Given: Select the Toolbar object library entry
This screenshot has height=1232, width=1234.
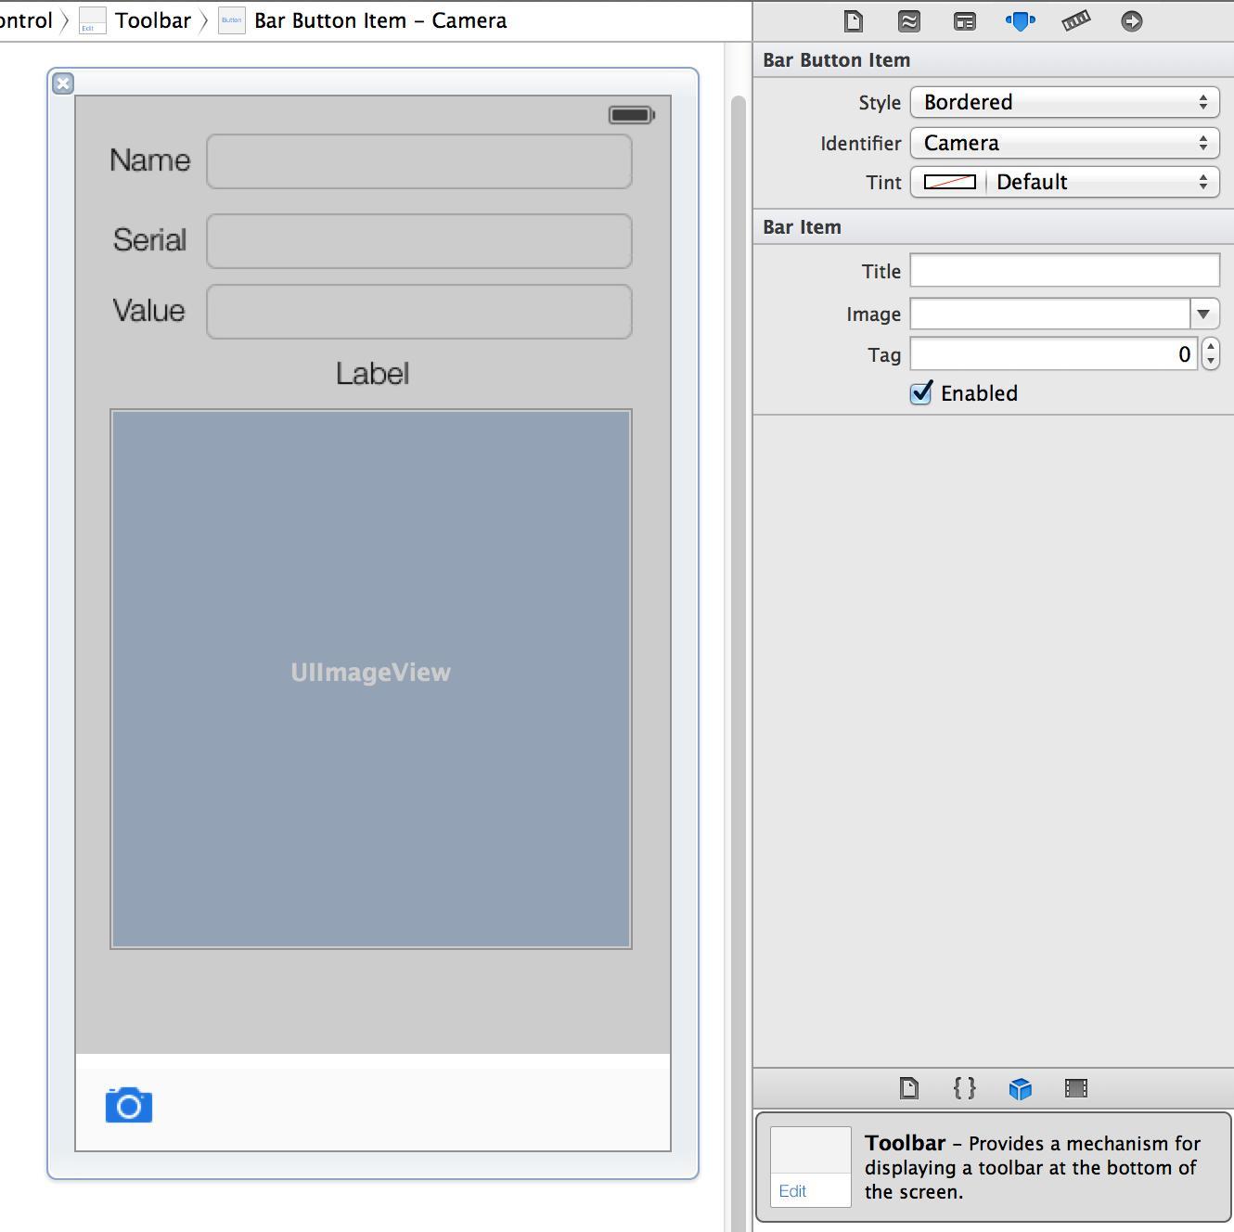Looking at the screenshot, I should 994,1167.
